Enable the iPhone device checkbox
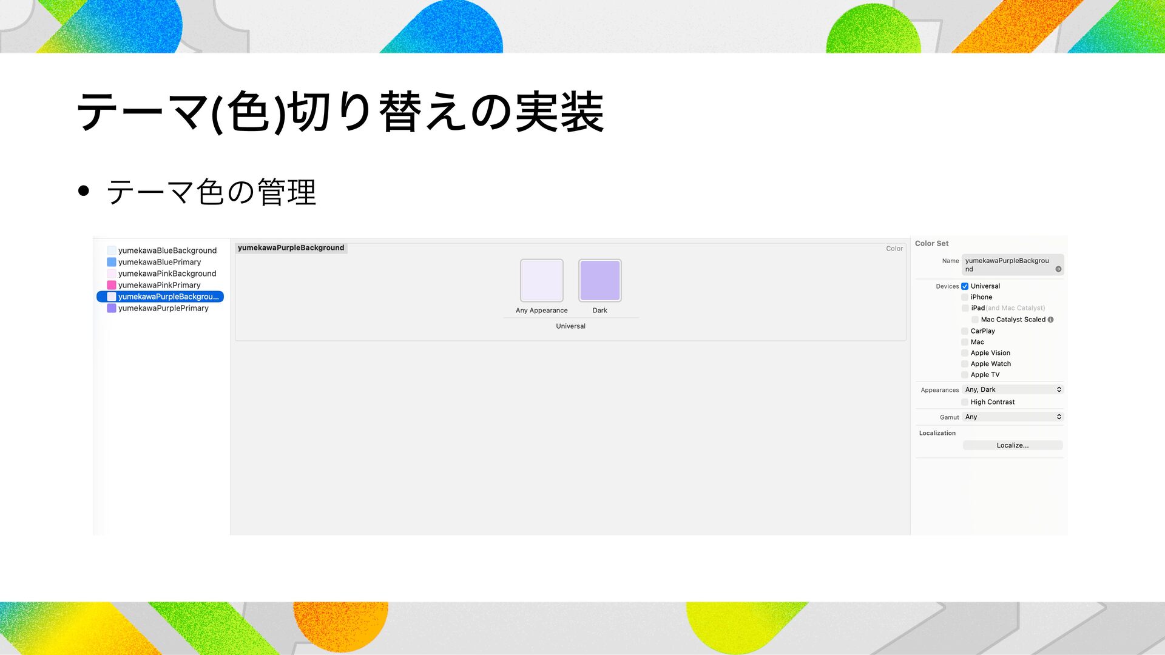Screen dimensions: 1165x655 click(965, 297)
